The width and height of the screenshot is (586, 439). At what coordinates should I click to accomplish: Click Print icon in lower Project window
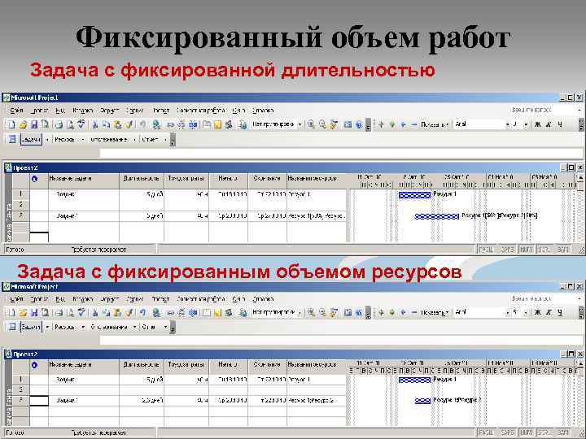(x=59, y=312)
